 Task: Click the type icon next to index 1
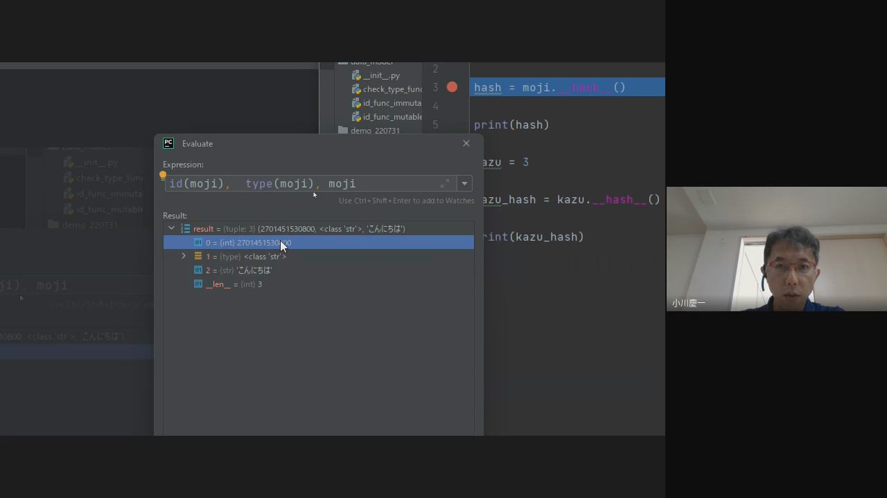(198, 256)
